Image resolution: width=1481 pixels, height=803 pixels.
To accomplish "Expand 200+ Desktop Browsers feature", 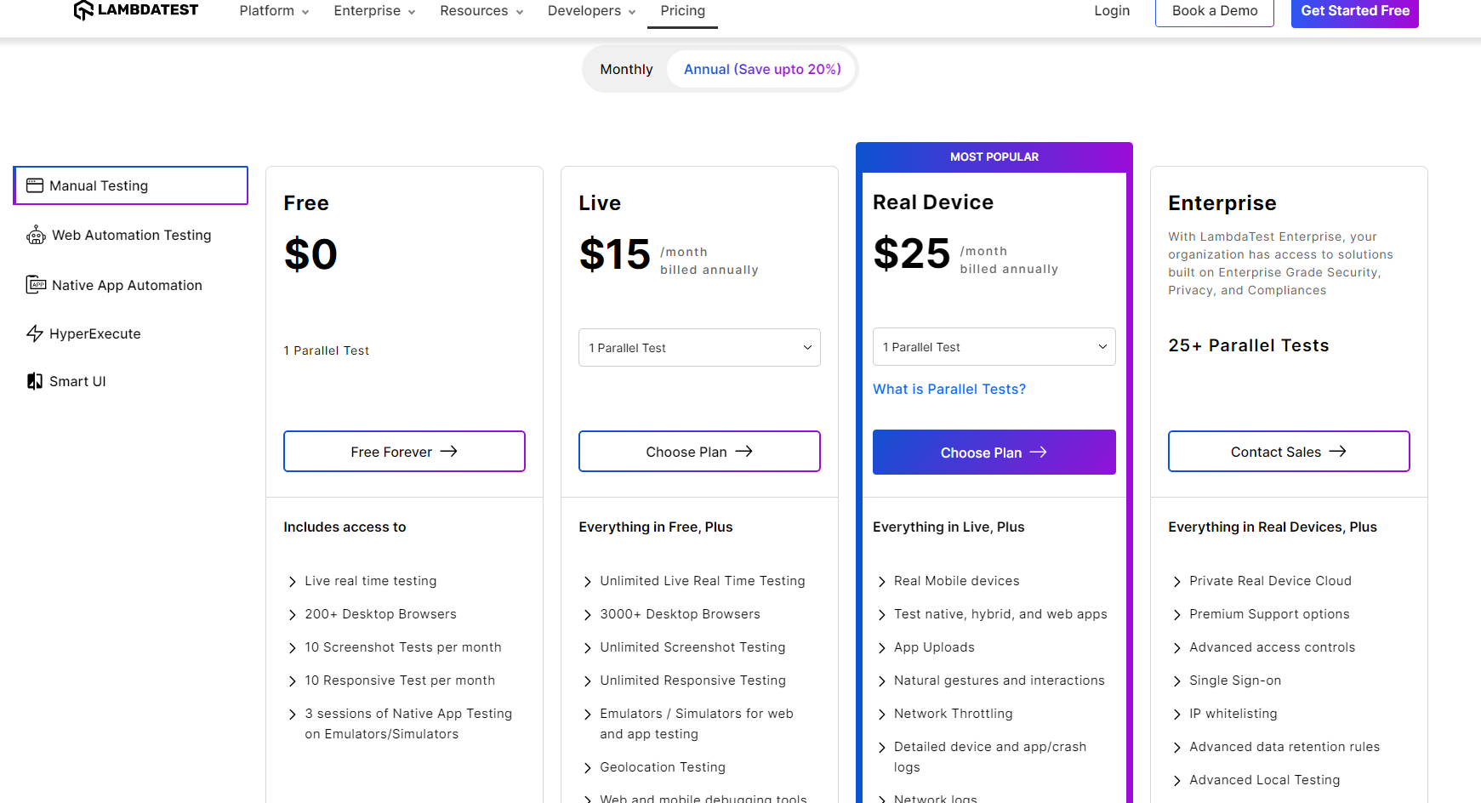I will click(373, 614).
